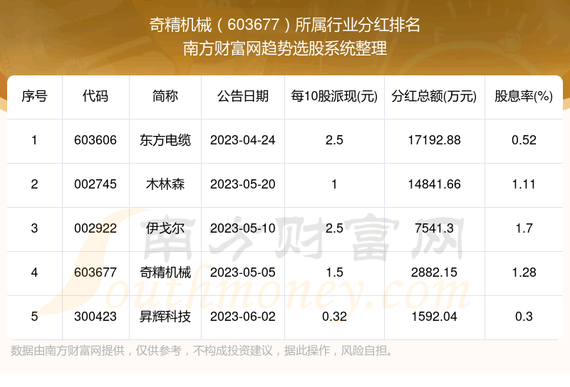Select stock code 002922

click(x=95, y=228)
